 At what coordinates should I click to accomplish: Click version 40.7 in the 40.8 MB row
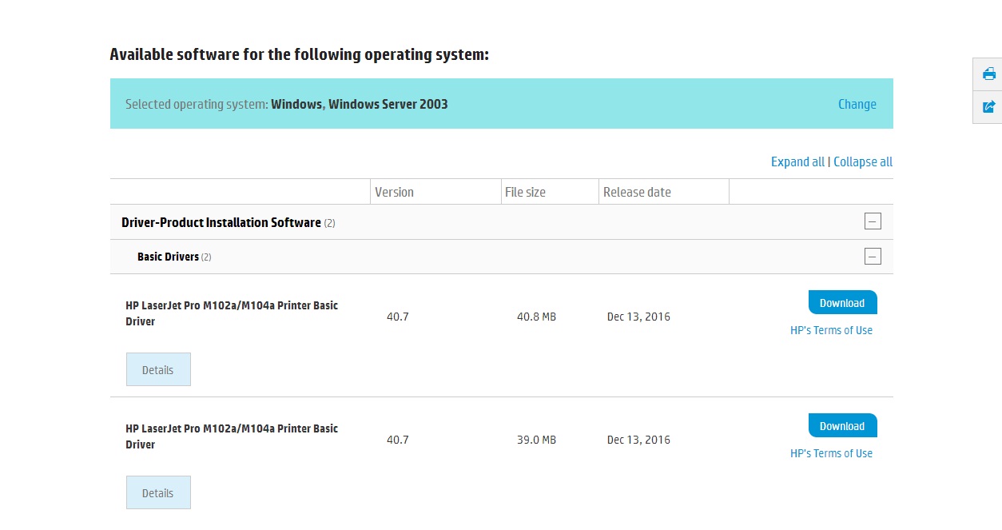397,317
